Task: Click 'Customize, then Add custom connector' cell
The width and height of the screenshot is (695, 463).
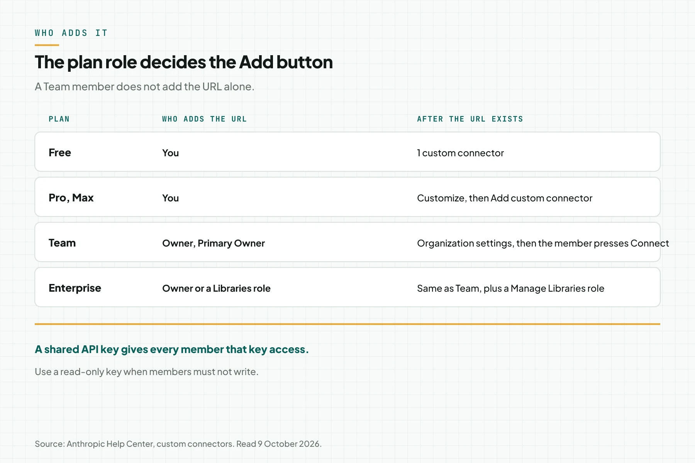Action: point(505,198)
